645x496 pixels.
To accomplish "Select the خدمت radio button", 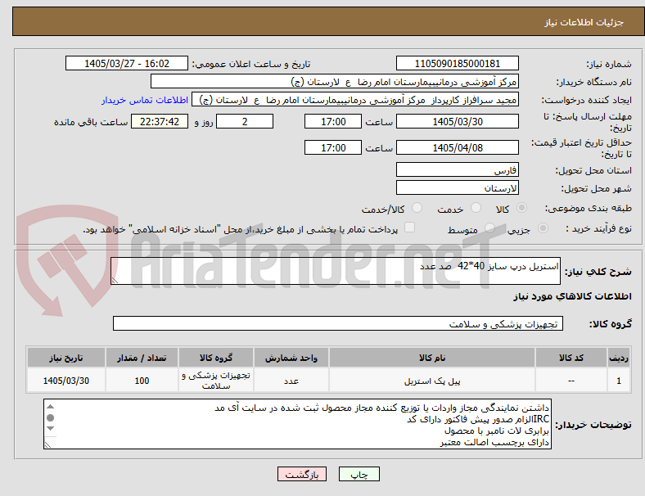I will pos(476,208).
